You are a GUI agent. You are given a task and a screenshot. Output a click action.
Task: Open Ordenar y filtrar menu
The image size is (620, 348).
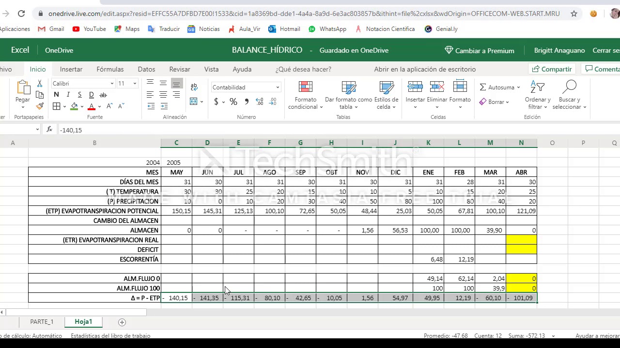(x=538, y=95)
